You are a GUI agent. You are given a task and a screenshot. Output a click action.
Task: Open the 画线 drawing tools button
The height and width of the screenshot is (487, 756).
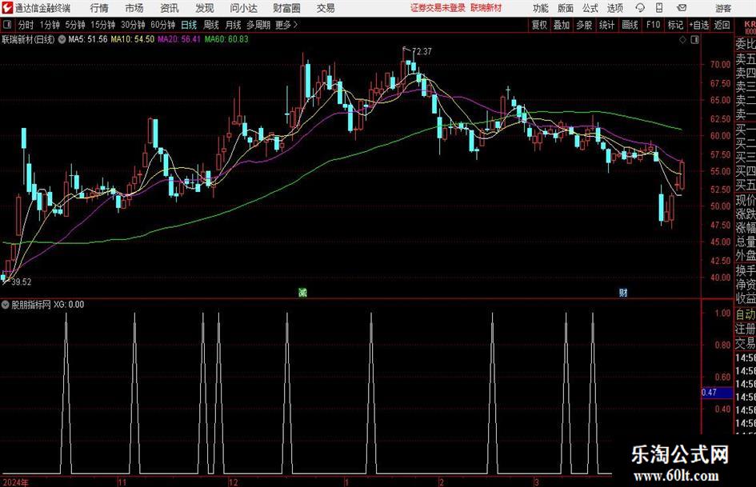630,25
